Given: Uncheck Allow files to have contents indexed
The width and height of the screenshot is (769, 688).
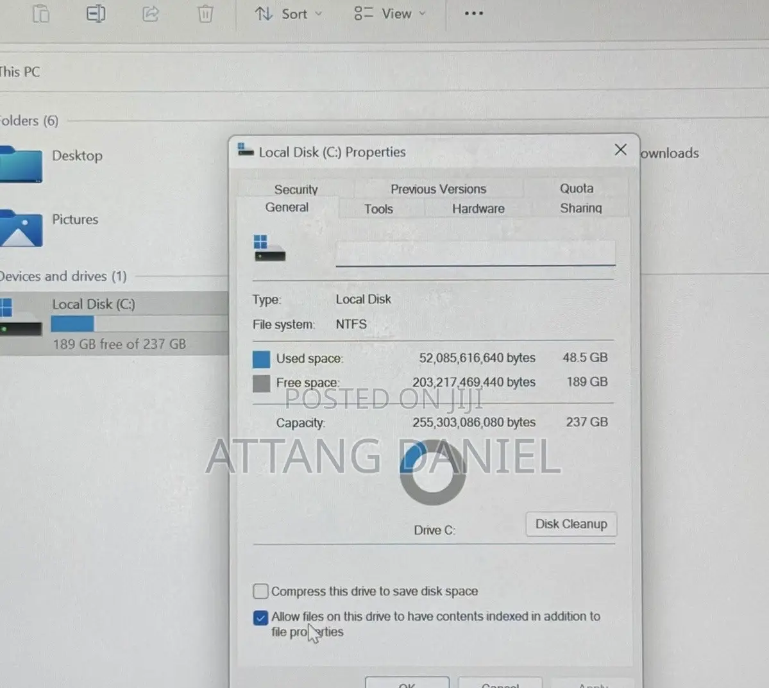Looking at the screenshot, I should (260, 617).
